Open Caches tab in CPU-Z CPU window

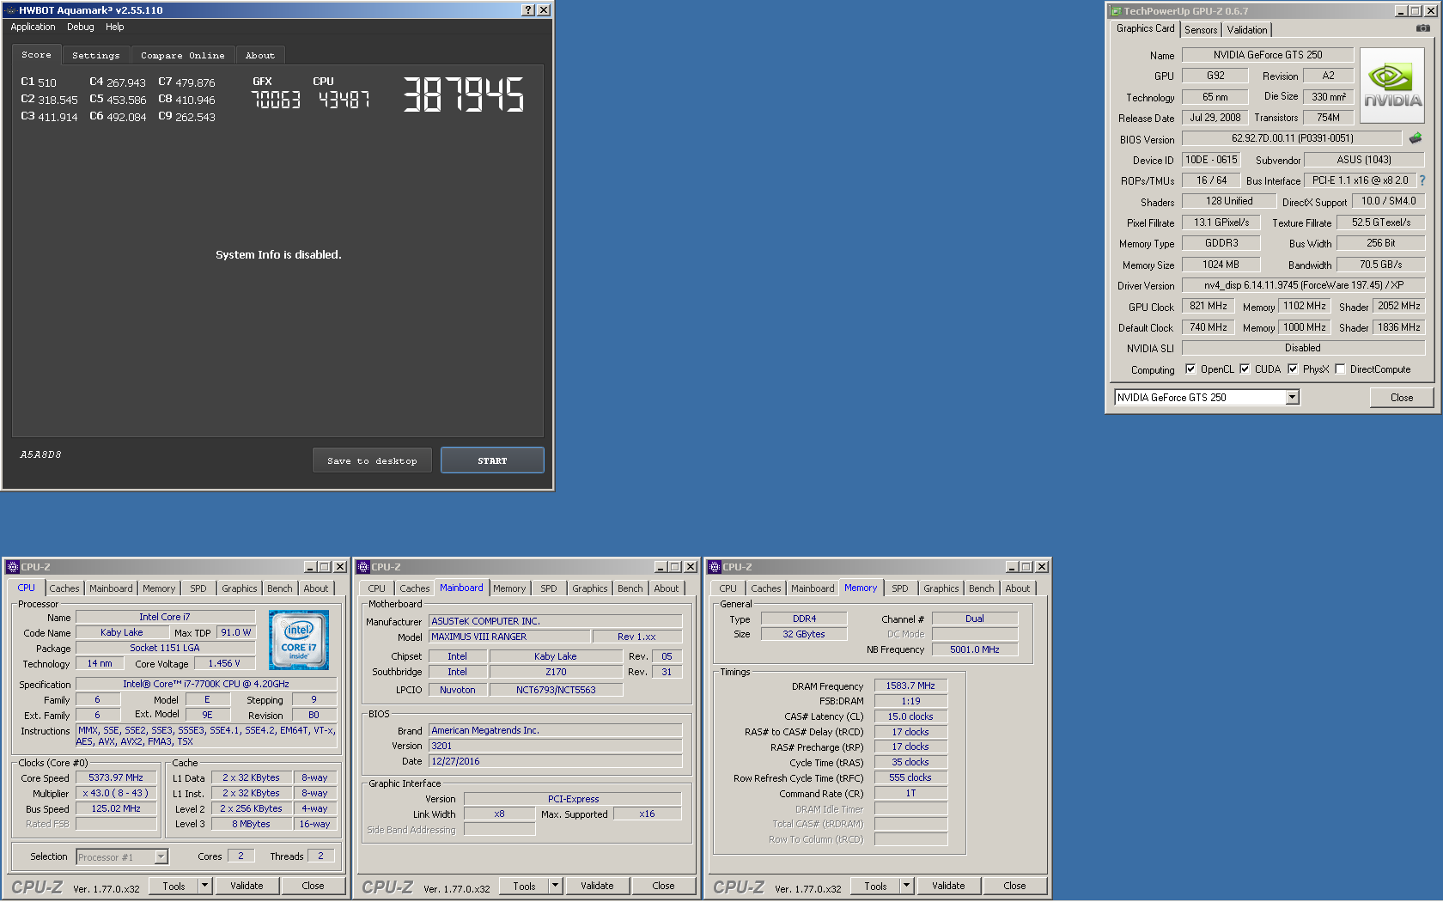point(64,588)
